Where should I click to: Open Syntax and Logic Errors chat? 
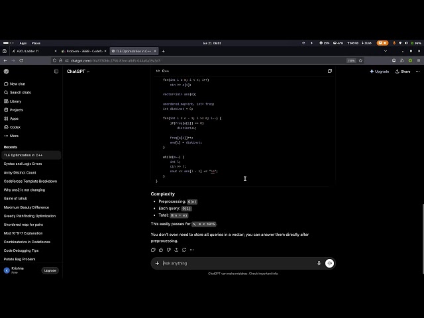[x=31, y=164]
